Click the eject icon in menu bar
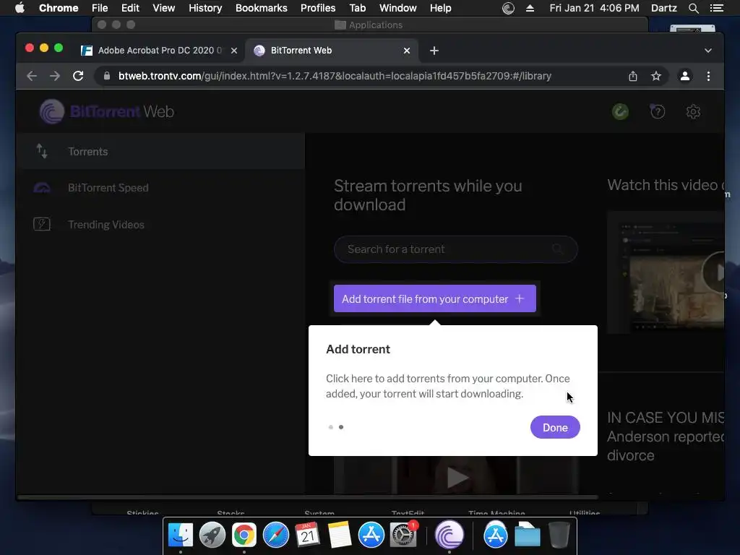This screenshot has width=740, height=555. (x=530, y=8)
